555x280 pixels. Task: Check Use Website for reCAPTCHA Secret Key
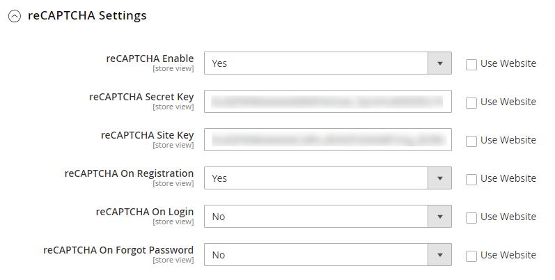pyautogui.click(x=471, y=102)
